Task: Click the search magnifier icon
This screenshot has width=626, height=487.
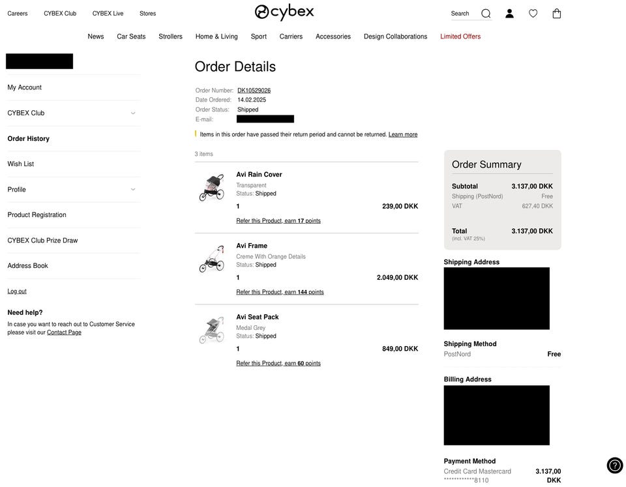Action: (486, 14)
